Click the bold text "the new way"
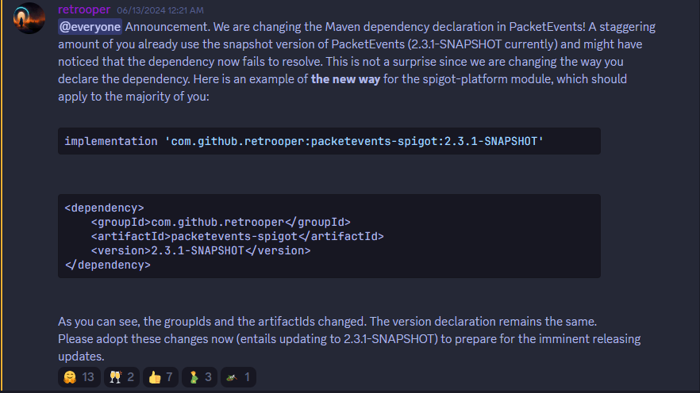The image size is (700, 393). pos(345,79)
